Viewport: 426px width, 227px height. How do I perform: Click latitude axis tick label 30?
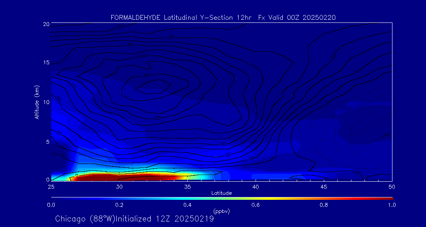click(x=119, y=186)
